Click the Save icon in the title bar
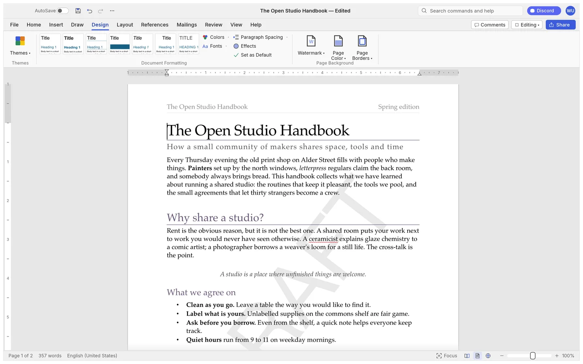This screenshot has height=364, width=583. pos(78,11)
